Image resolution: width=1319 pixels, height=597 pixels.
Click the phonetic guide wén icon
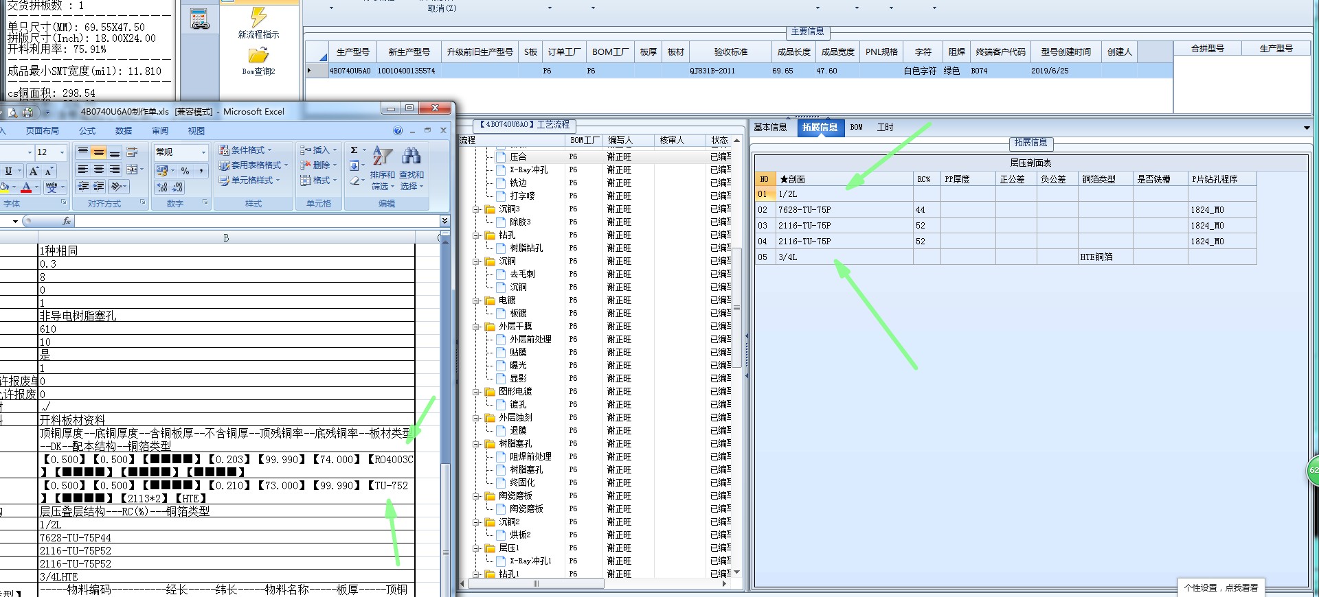(52, 187)
